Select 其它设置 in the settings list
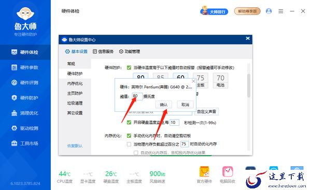This screenshot has width=311, height=190. 75,113
